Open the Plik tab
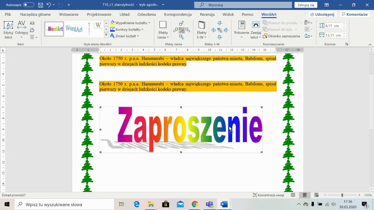The height and width of the screenshot is (210, 374). pyautogui.click(x=8, y=14)
